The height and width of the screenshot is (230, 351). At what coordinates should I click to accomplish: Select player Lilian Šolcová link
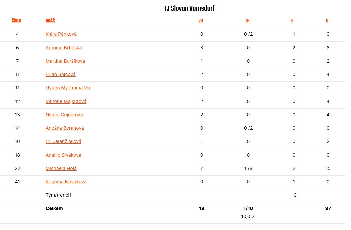click(x=60, y=74)
